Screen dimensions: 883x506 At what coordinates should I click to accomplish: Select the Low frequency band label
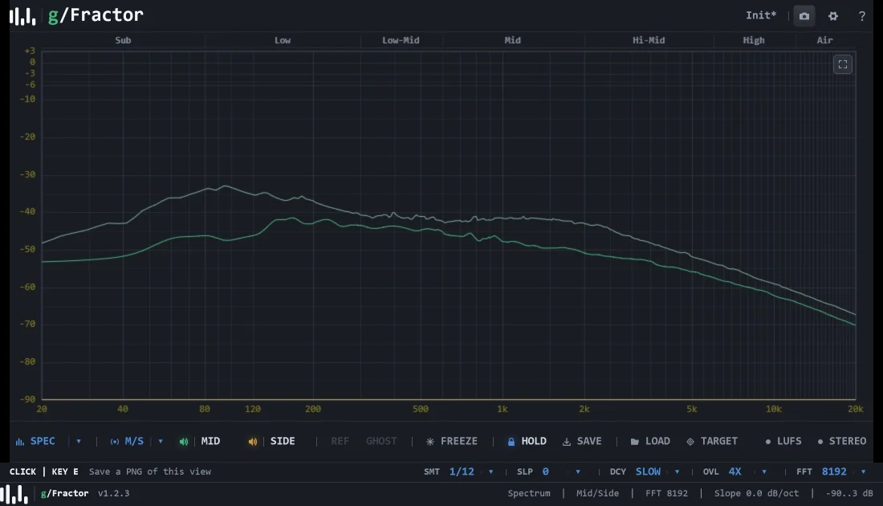[283, 41]
